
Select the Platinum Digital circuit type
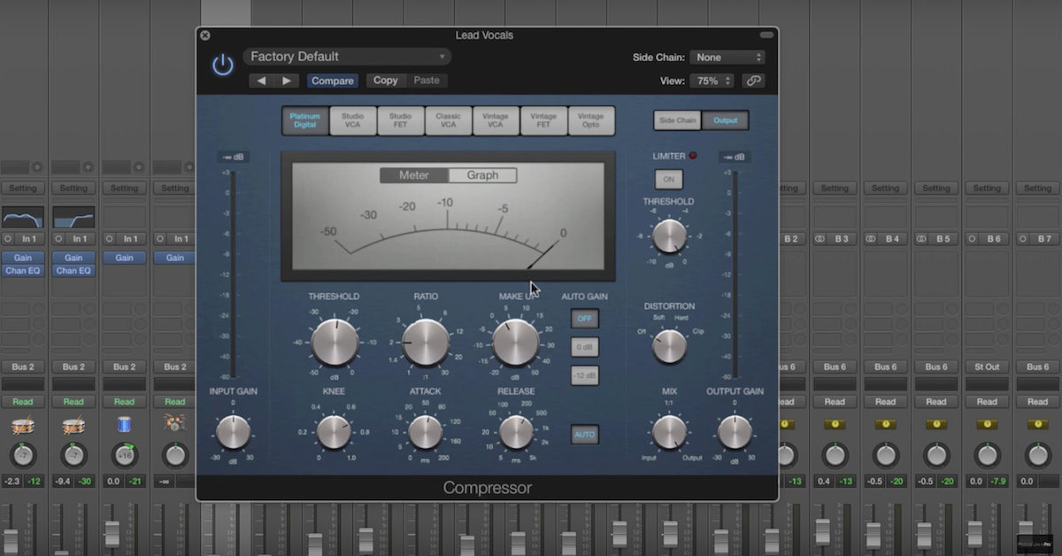click(304, 120)
